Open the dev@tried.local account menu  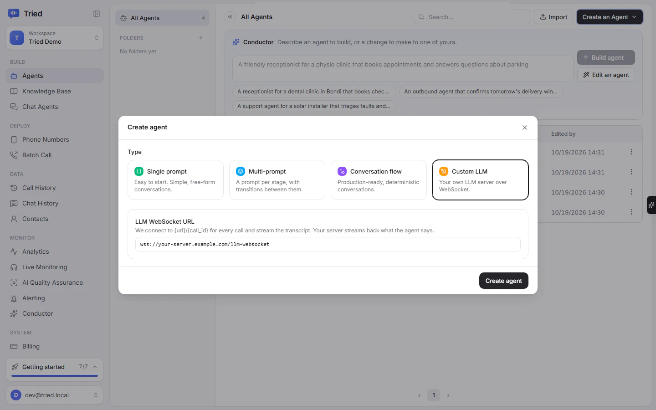[55, 395]
